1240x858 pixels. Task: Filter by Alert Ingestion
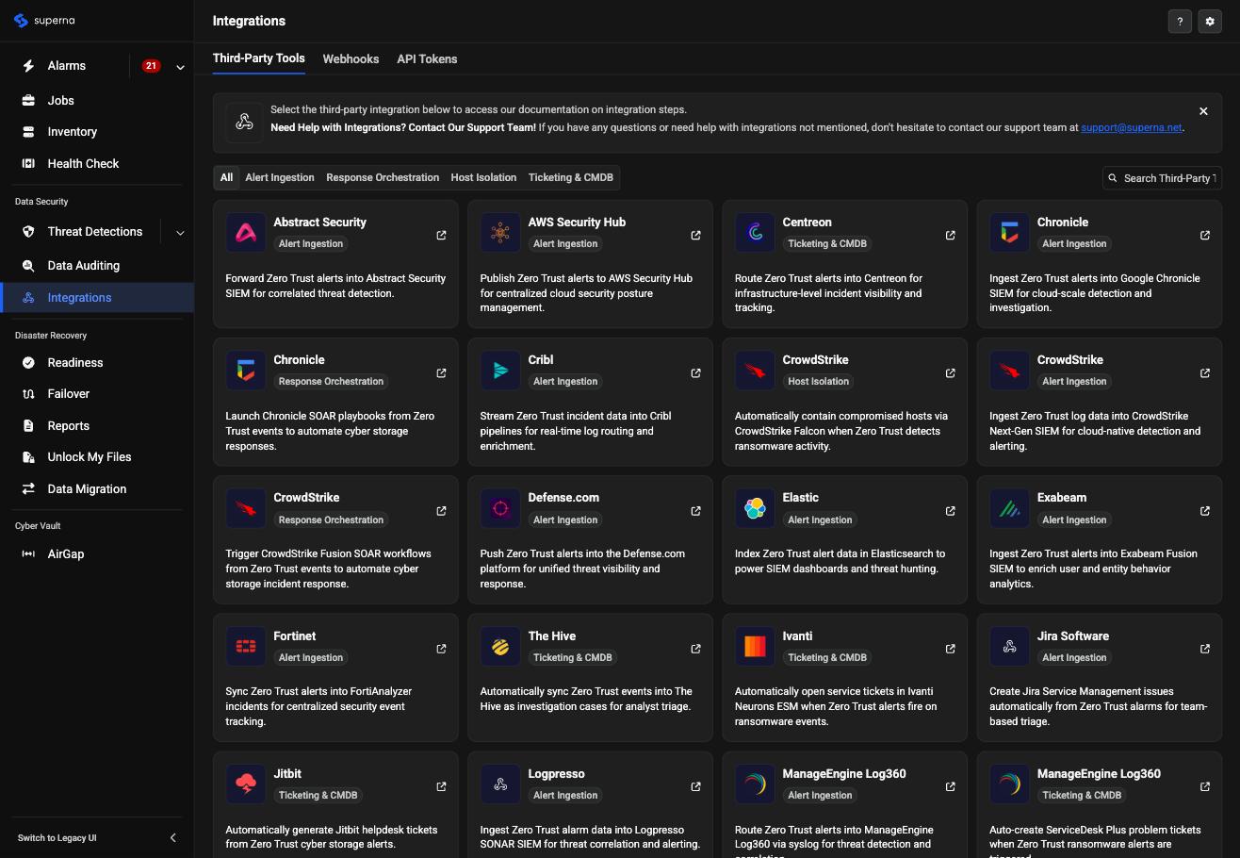point(280,177)
